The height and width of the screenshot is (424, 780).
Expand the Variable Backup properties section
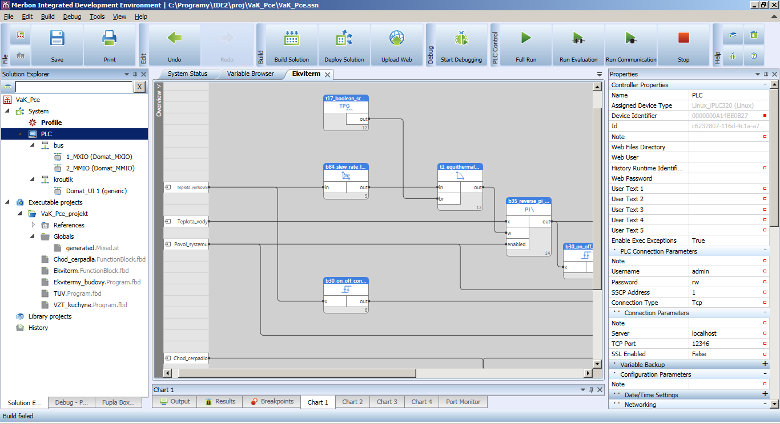pos(766,364)
